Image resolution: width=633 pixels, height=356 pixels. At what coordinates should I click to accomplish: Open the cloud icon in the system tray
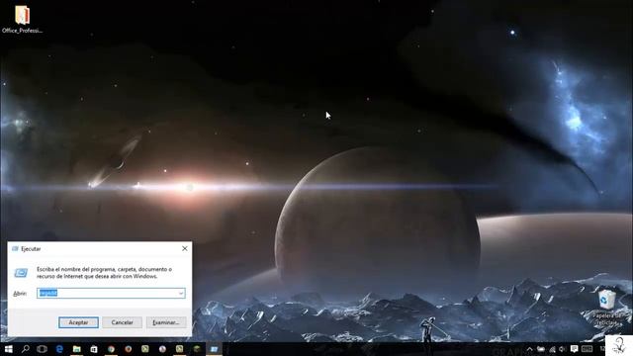pyautogui.click(x=541, y=349)
